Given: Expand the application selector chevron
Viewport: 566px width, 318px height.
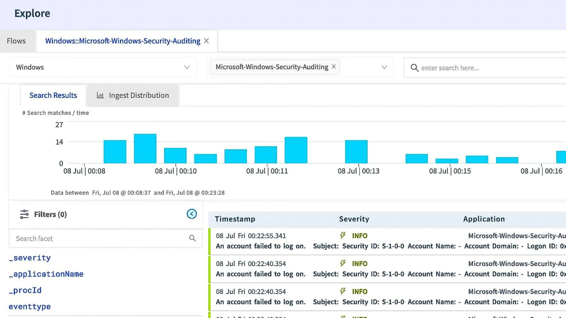Looking at the screenshot, I should 384,67.
